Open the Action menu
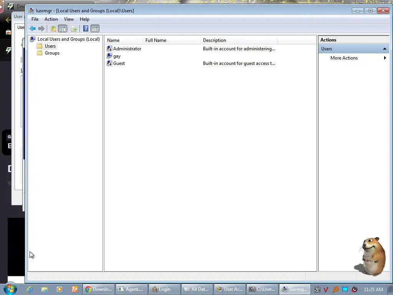393x295 pixels. [x=51, y=19]
